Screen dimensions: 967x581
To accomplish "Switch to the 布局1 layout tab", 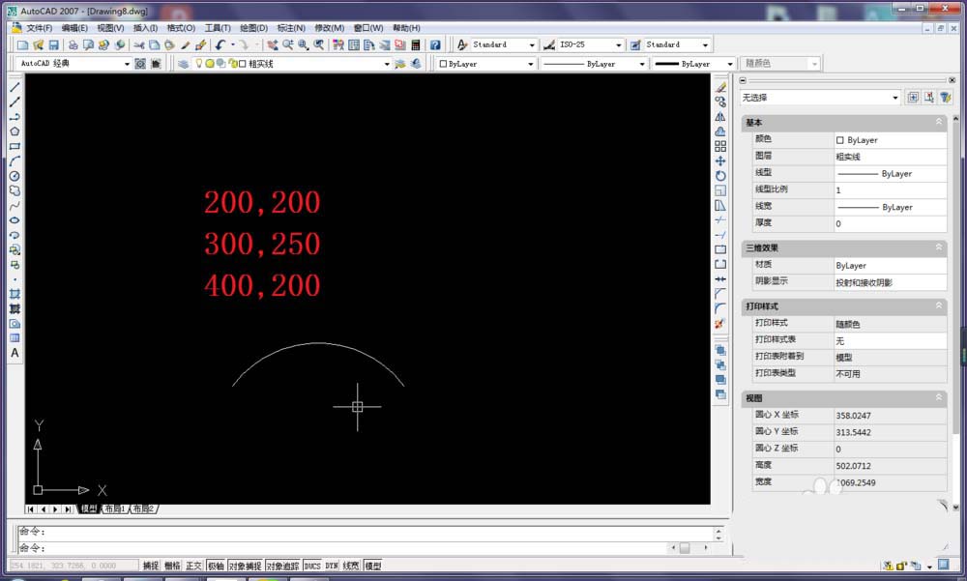I will point(116,508).
